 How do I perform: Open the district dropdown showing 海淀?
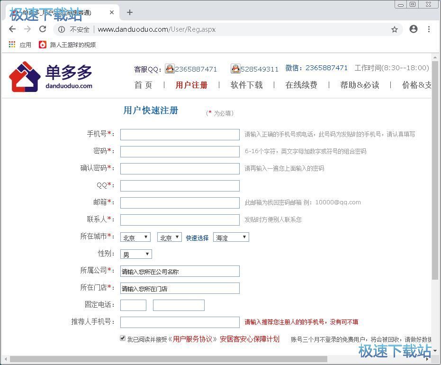[x=231, y=237]
